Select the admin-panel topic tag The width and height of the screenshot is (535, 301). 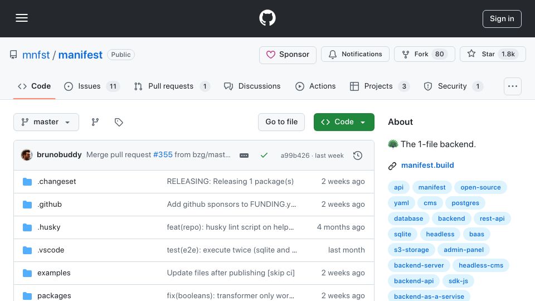[x=464, y=250]
